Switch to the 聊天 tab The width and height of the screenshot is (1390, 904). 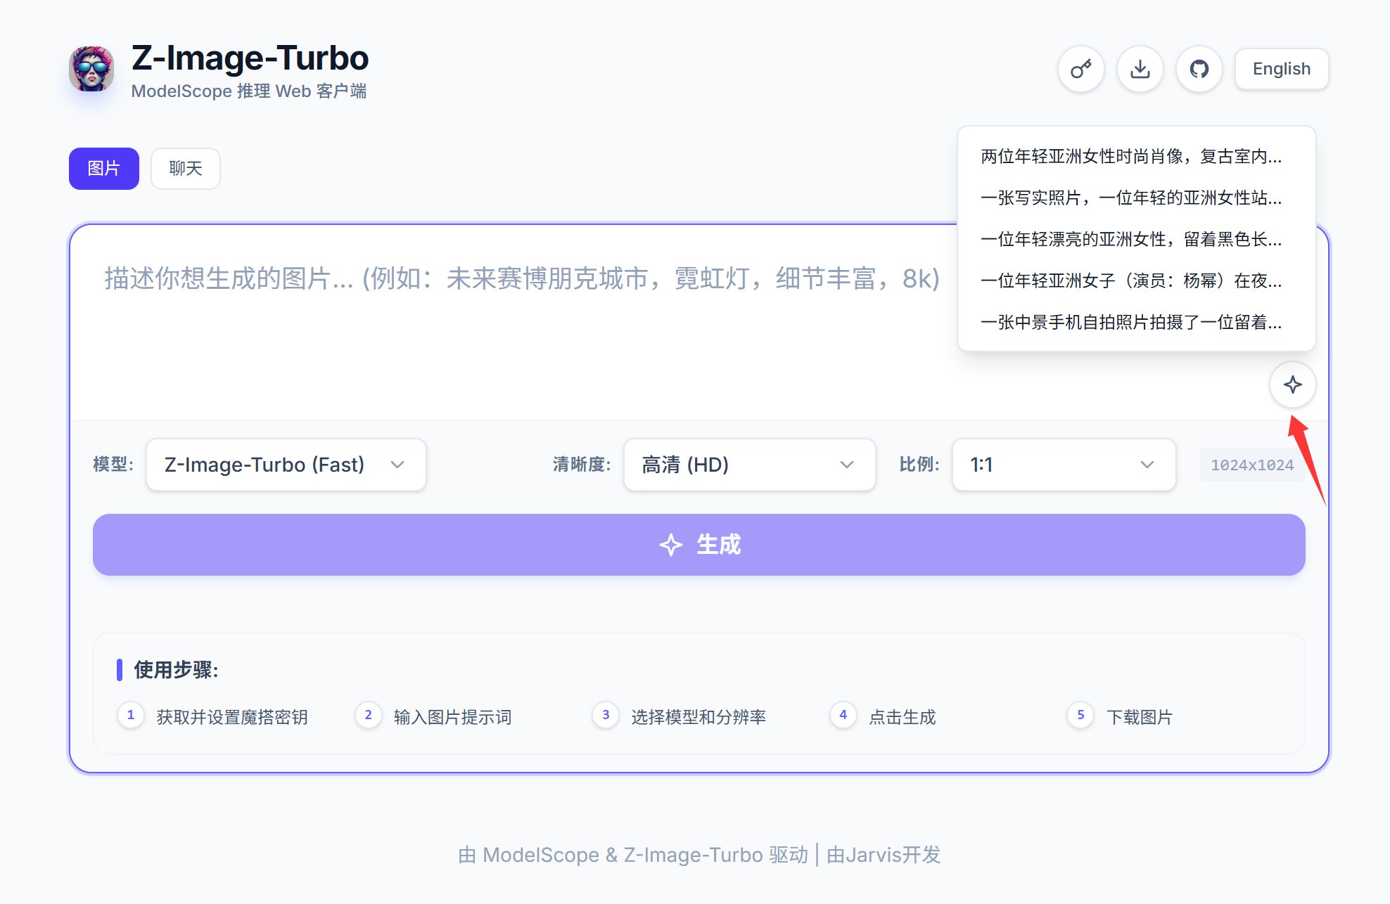pos(186,169)
